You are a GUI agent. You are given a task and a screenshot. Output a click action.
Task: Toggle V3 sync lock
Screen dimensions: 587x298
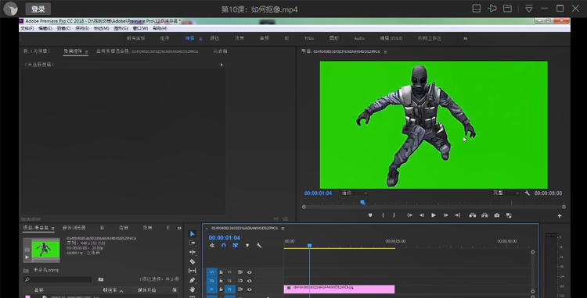pos(240,272)
